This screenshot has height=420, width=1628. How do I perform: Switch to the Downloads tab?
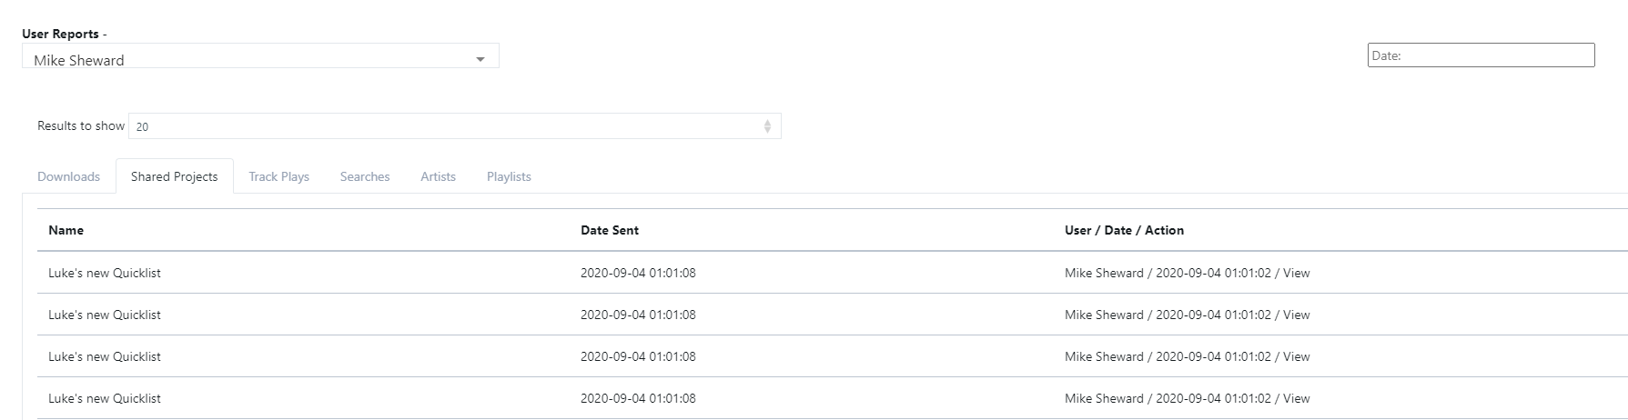69,176
